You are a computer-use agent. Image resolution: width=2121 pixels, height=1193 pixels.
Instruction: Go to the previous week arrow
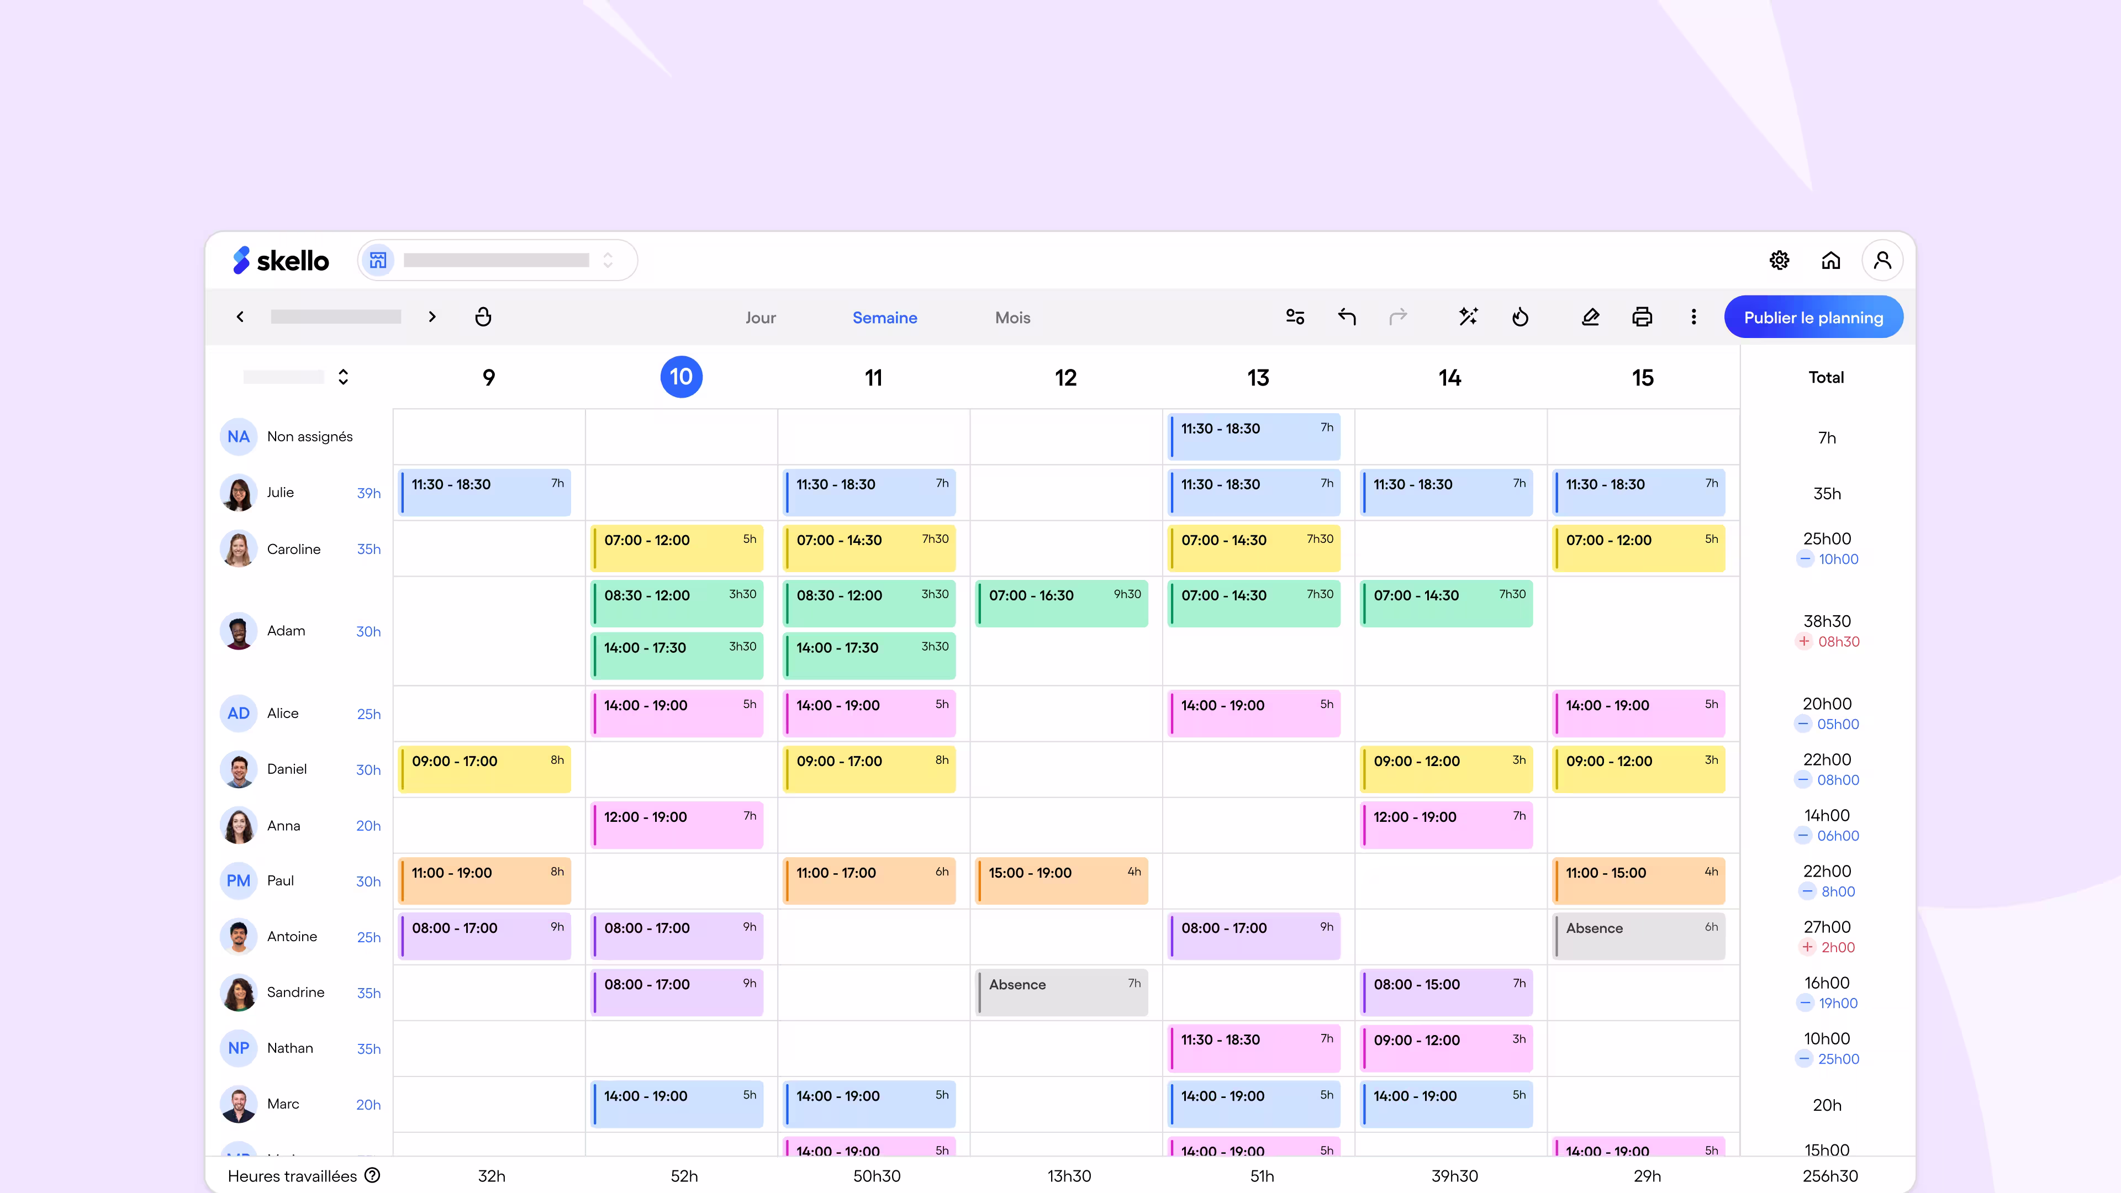click(240, 317)
